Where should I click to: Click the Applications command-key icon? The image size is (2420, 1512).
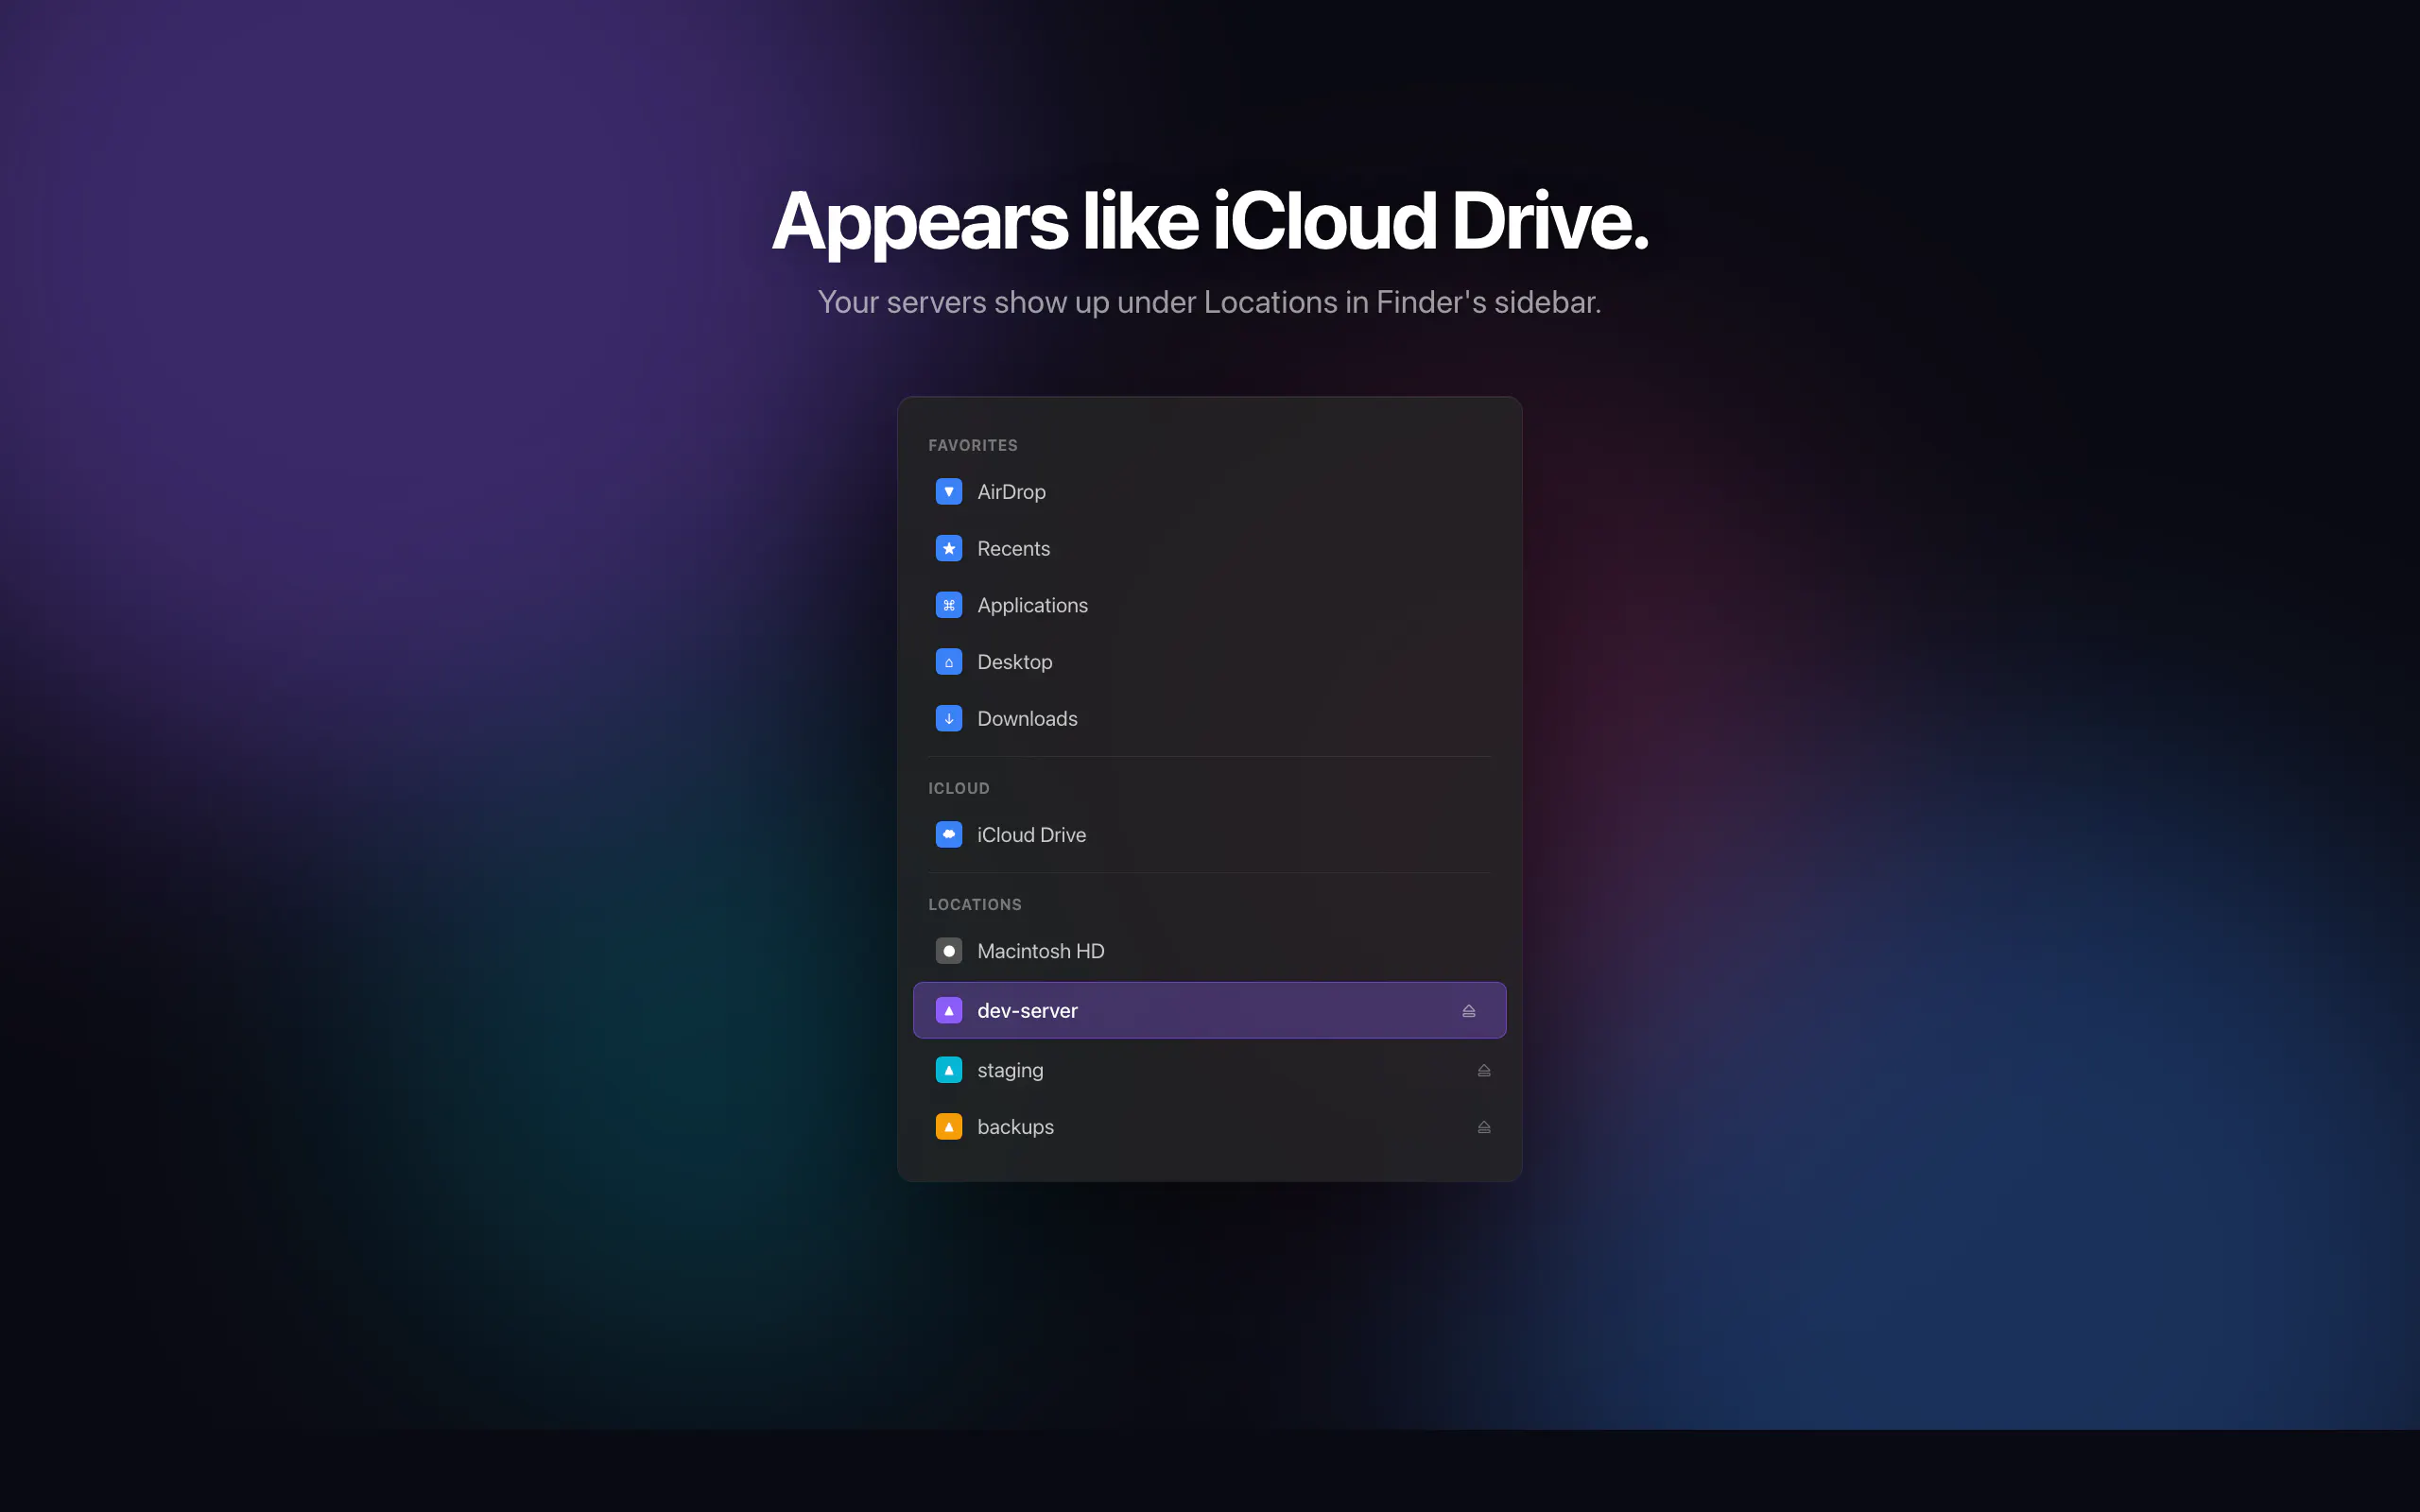(x=948, y=605)
